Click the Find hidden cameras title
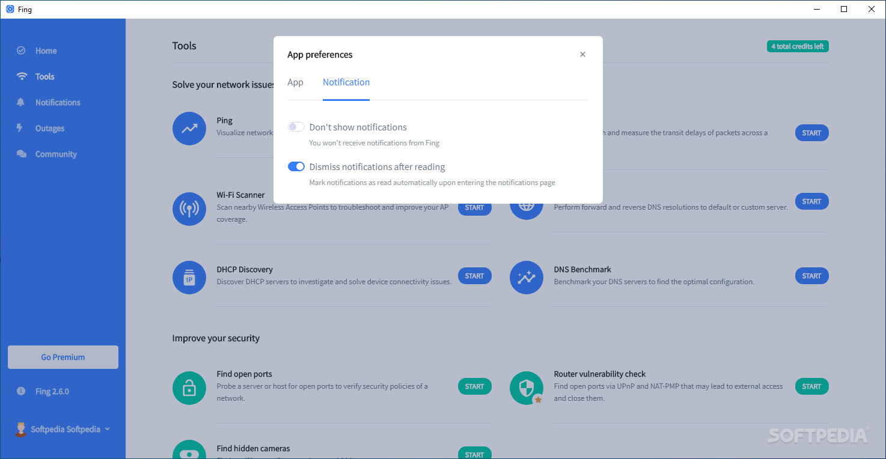Viewport: 886px width, 459px height. point(253,448)
